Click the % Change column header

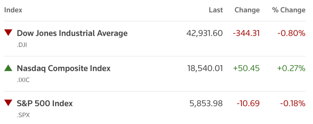tap(289, 10)
